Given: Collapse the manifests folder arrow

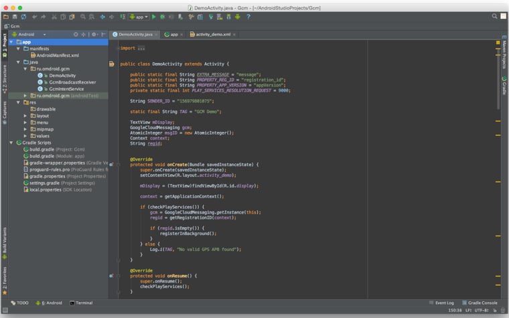Looking at the screenshot, I should coord(19,49).
